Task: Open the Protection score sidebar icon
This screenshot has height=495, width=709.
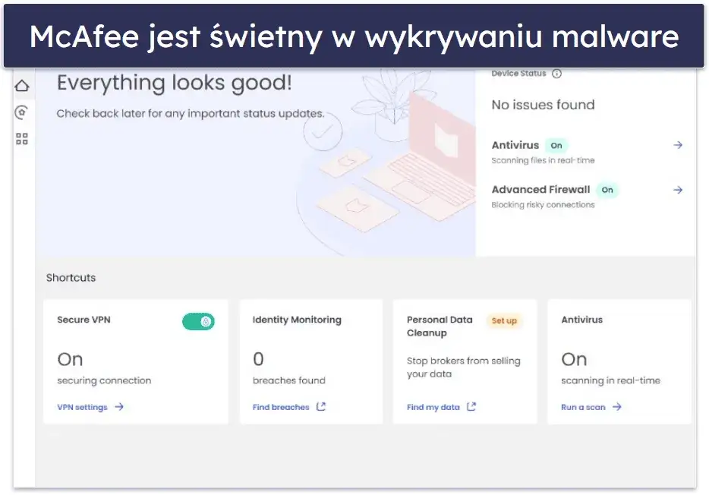Action: click(22, 112)
